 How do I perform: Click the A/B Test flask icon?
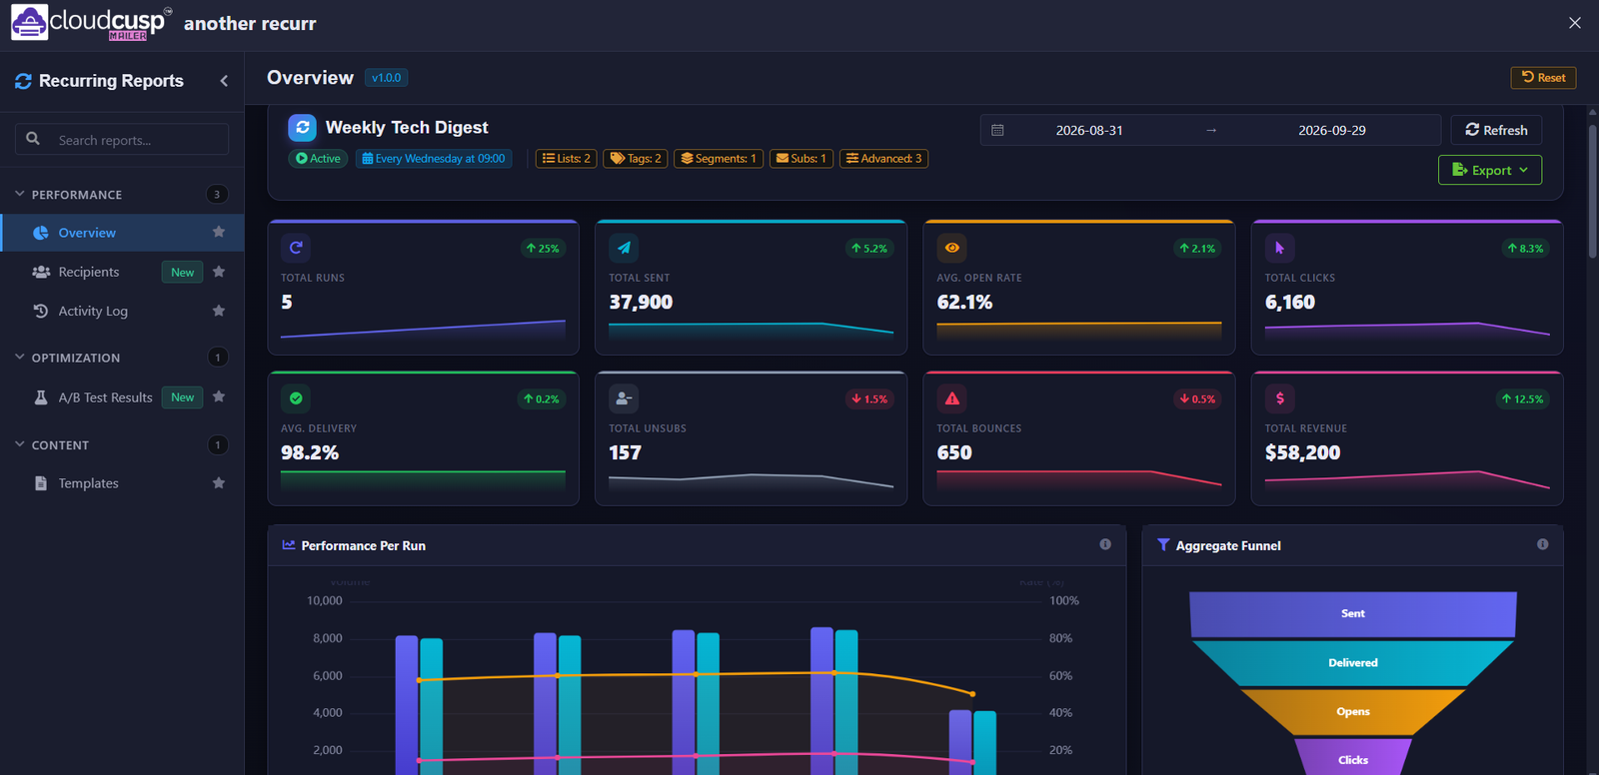coord(41,397)
